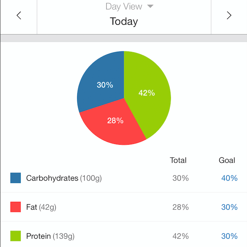Screen dimensions: 247x247
Task: Open the 40% Carbohydrates goal link
Action: [229, 178]
